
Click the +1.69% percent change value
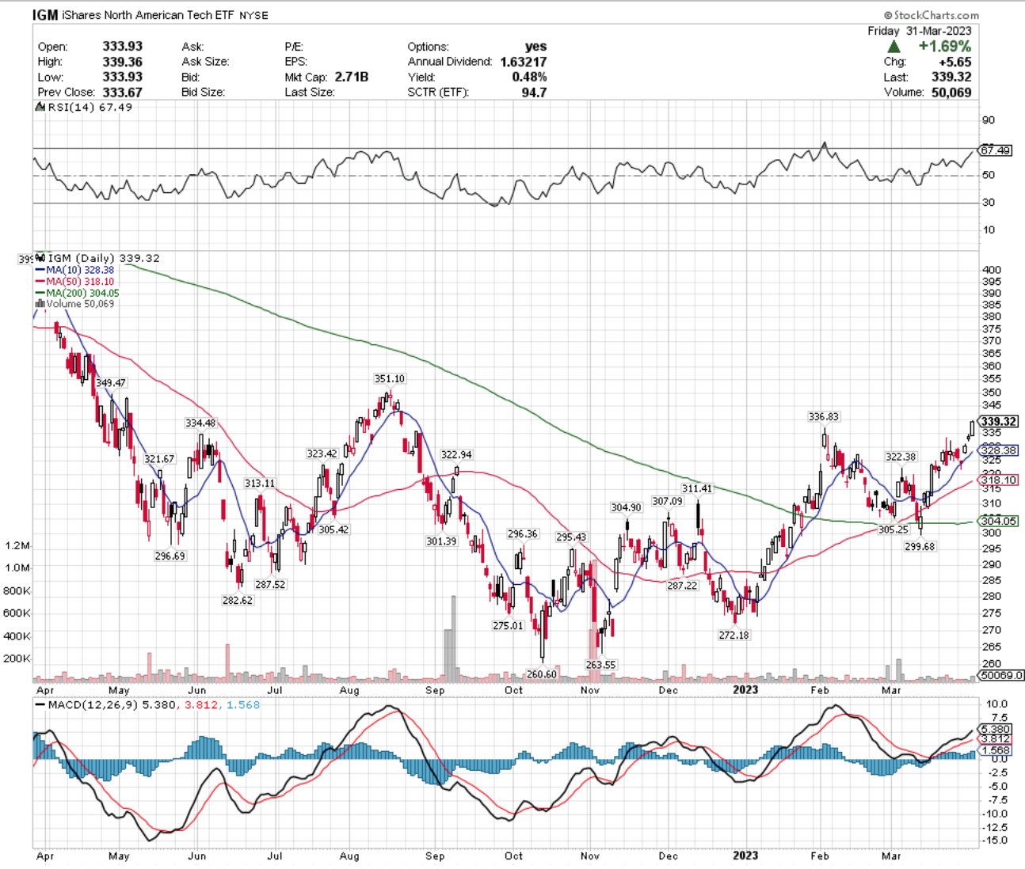pyautogui.click(x=945, y=47)
